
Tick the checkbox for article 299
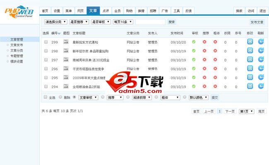[46, 42]
